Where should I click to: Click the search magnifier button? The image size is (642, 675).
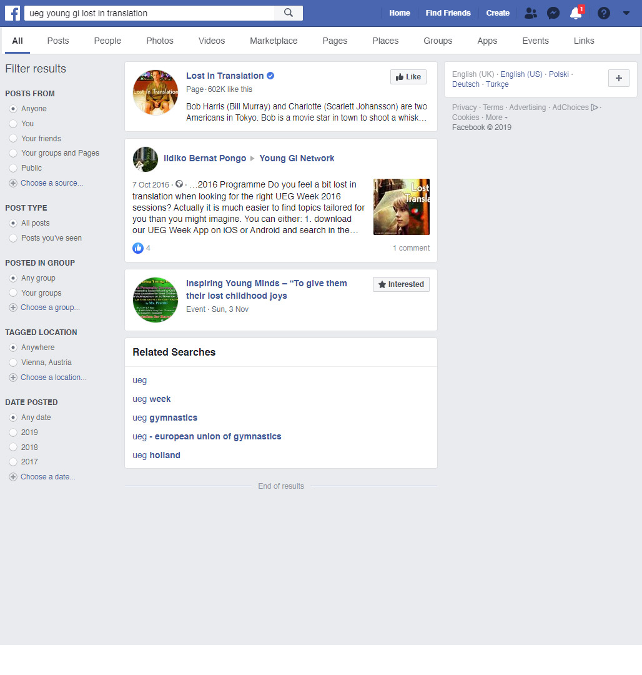point(288,13)
